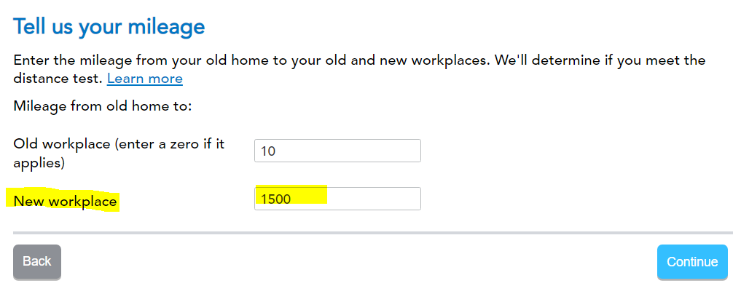Focus the Old workplace mileage field
The image size is (741, 286).
[x=337, y=151]
